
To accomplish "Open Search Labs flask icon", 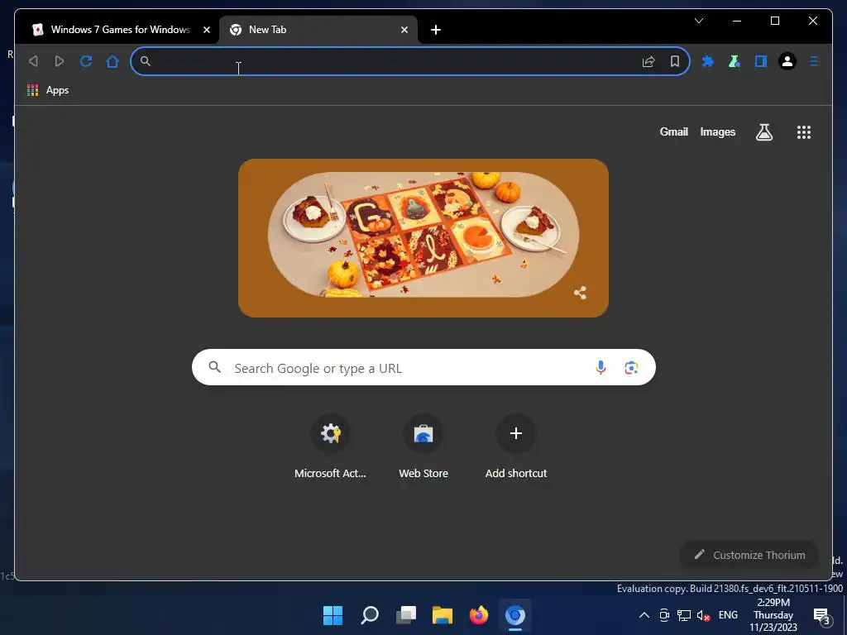I will 763,131.
